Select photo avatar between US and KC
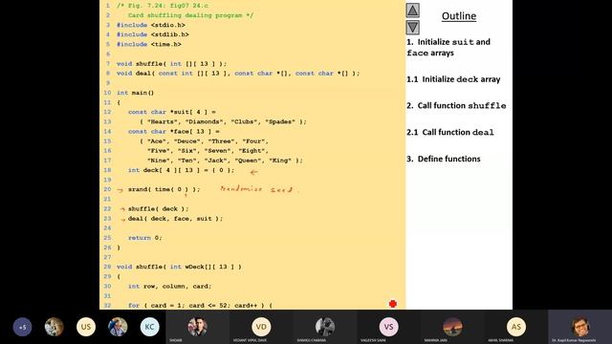Screen dimensions: 612x344 click(x=118, y=327)
